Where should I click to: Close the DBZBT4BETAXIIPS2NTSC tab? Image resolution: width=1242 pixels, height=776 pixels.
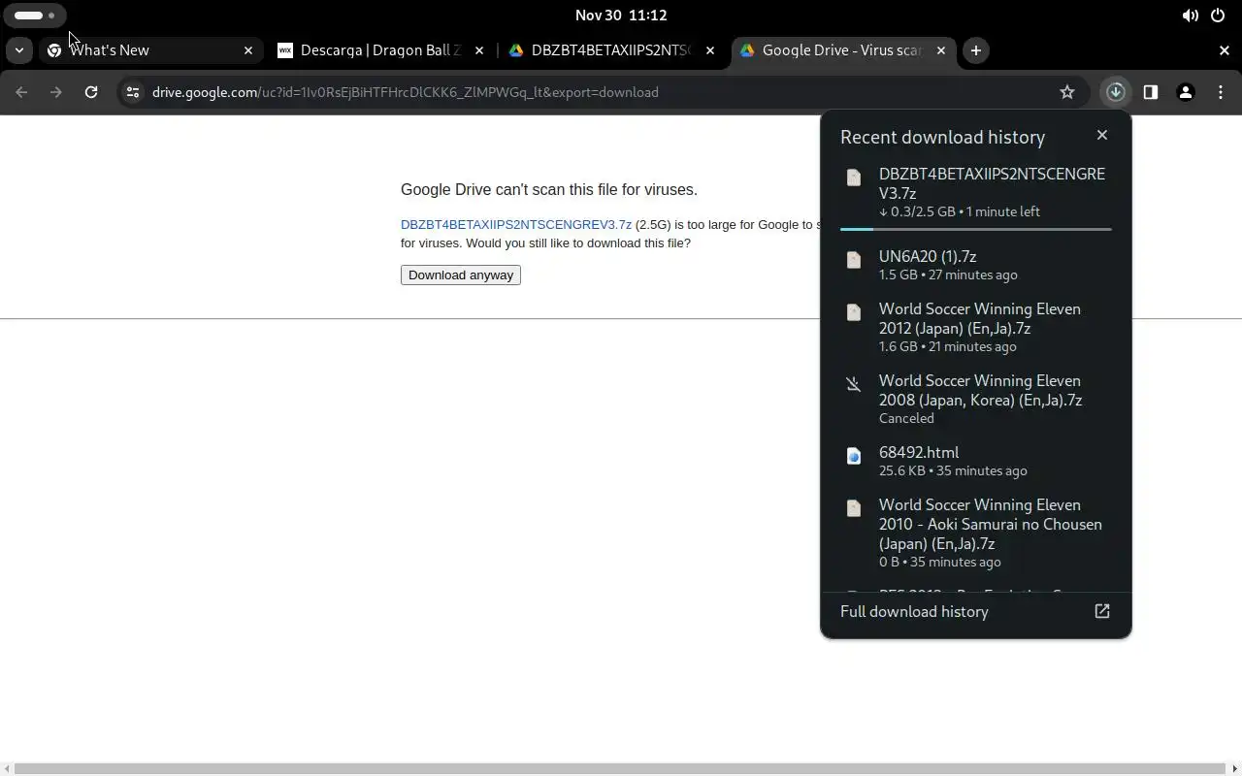710,50
